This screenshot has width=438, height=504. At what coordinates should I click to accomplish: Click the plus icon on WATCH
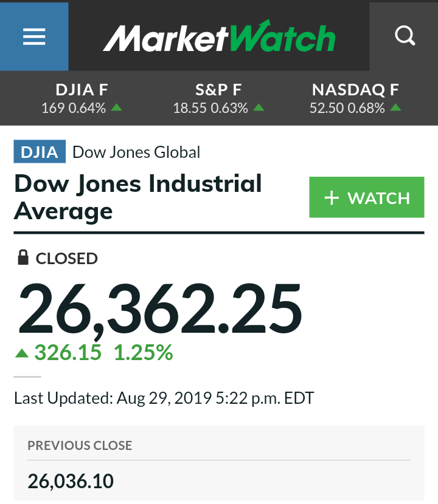pyautogui.click(x=332, y=198)
